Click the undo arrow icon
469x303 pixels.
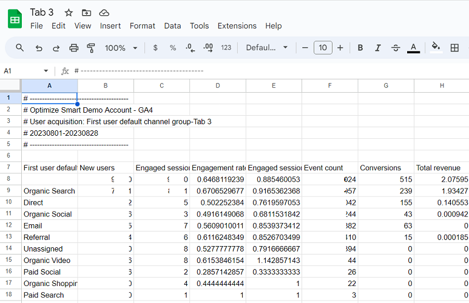pyautogui.click(x=39, y=48)
